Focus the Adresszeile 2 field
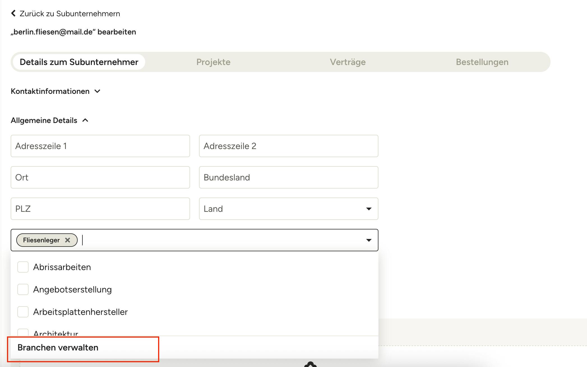The width and height of the screenshot is (587, 367). coord(289,146)
